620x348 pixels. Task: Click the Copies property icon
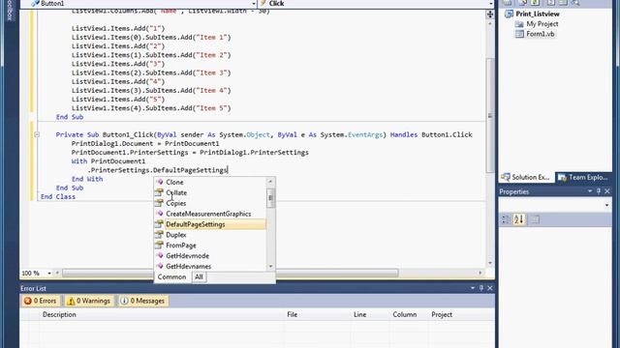[159, 203]
